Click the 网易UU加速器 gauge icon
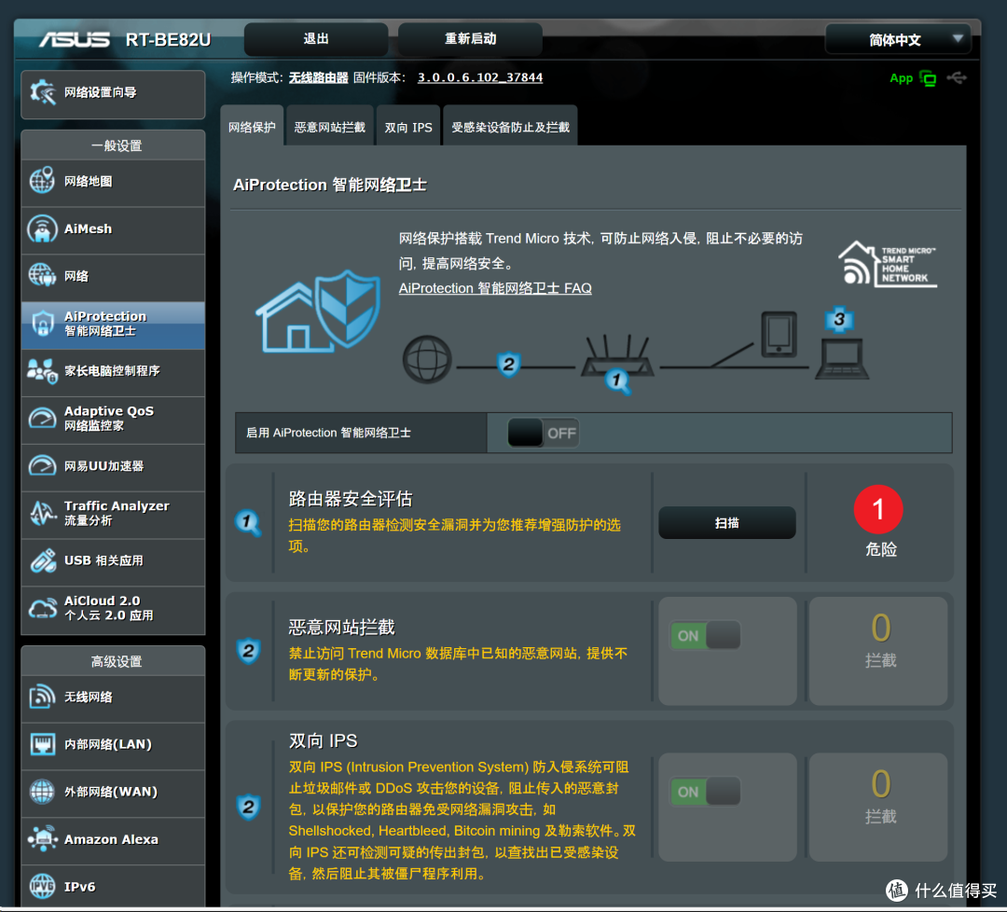Viewport: 1007px width, 912px height. 42,465
